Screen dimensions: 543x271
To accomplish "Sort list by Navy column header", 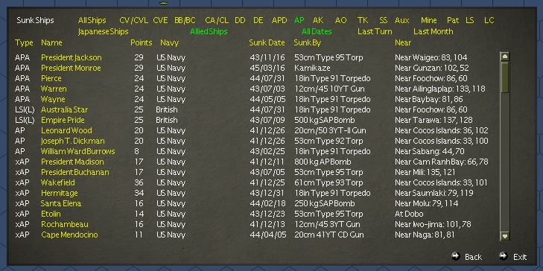I will [x=169, y=43].
